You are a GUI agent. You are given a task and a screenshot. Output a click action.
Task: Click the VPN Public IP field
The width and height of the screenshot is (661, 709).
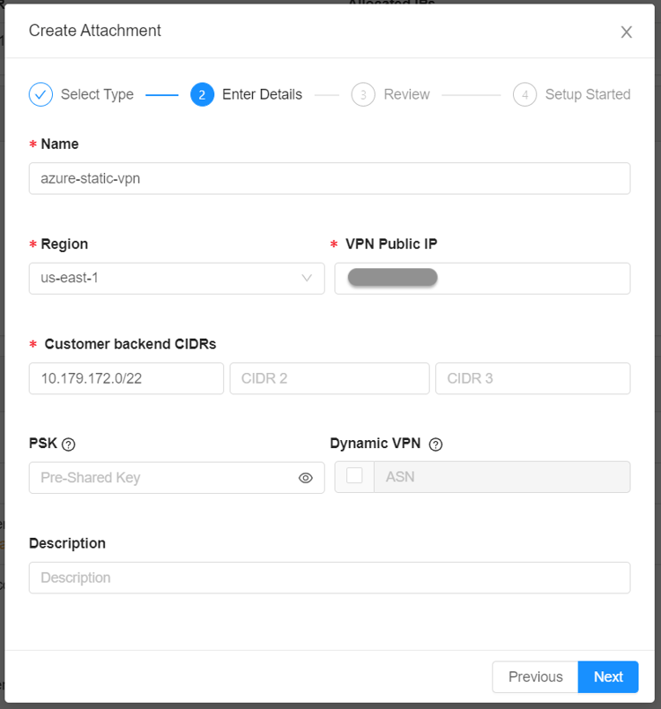[x=481, y=278]
